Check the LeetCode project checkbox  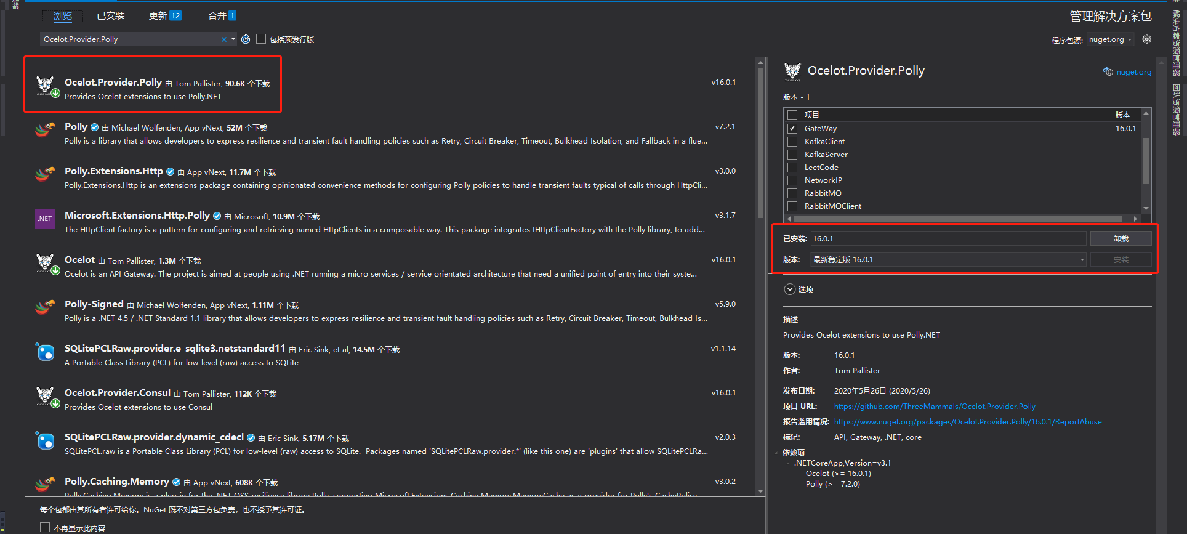(792, 168)
